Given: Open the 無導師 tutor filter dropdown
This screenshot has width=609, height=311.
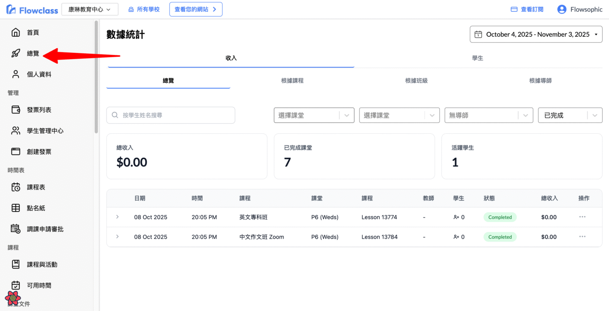Looking at the screenshot, I should pos(488,115).
